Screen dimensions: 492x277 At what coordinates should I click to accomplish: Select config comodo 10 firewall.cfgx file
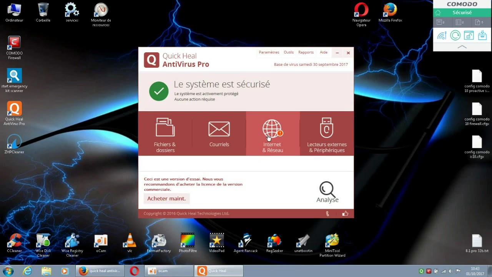coord(477,114)
